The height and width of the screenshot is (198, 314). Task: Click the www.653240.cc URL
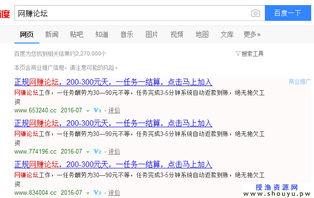point(35,110)
